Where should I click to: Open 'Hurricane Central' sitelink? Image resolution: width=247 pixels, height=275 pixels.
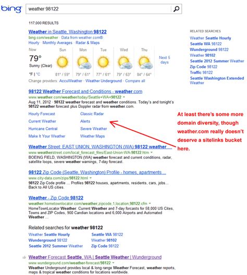[43, 129]
